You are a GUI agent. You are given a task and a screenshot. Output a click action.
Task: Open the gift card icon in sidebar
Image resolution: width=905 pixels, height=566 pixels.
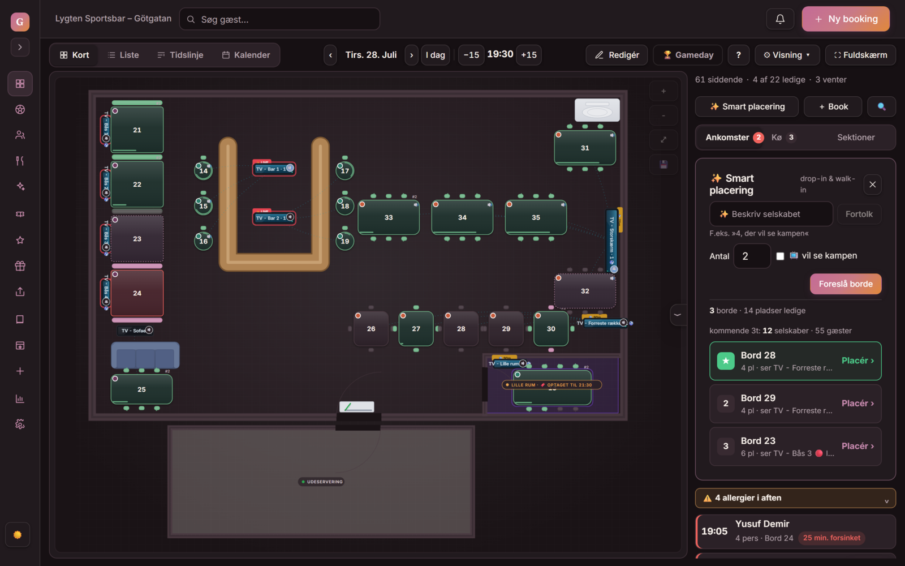(x=20, y=266)
